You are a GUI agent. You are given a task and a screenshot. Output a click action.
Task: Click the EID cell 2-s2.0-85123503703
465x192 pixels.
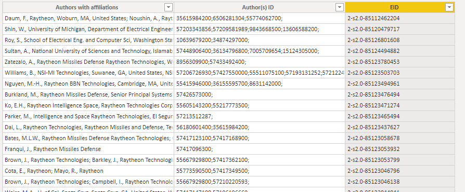400,73
